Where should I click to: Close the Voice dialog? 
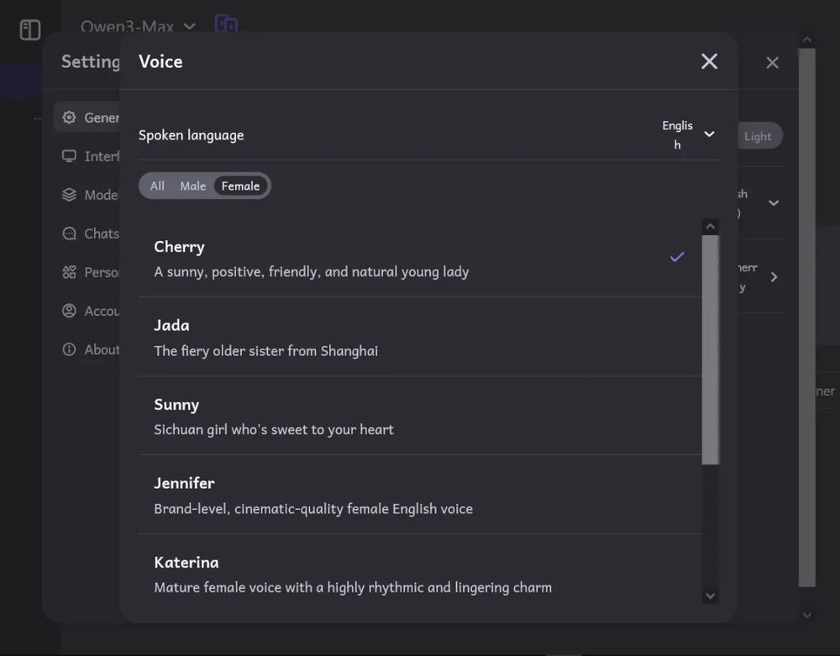click(709, 61)
